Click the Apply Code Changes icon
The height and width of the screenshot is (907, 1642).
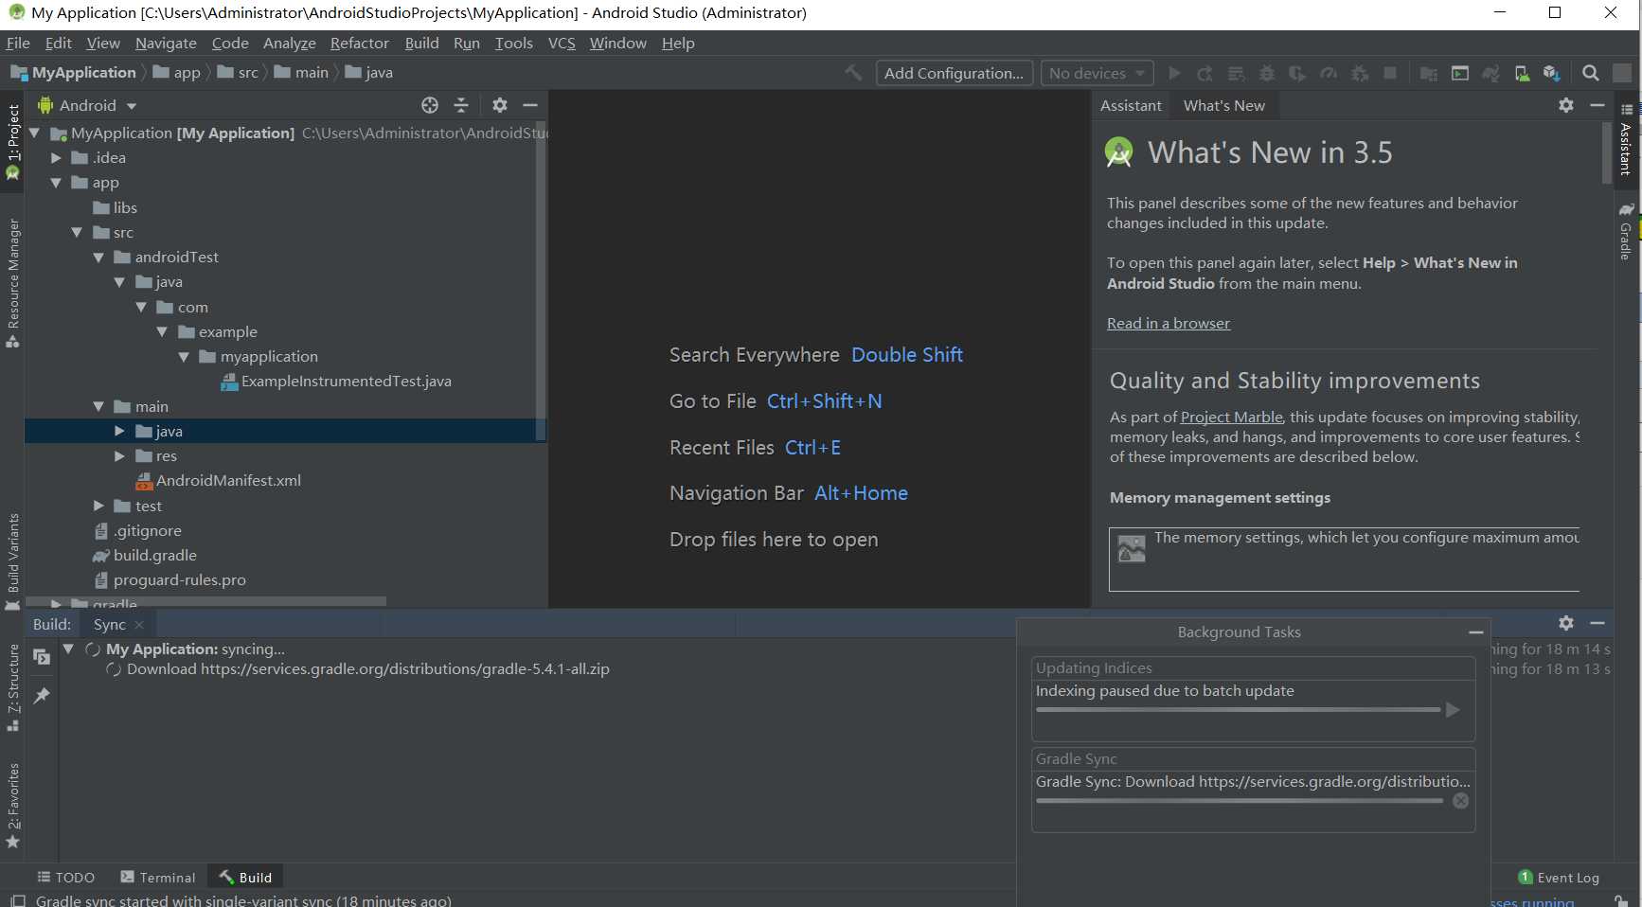[1236, 73]
